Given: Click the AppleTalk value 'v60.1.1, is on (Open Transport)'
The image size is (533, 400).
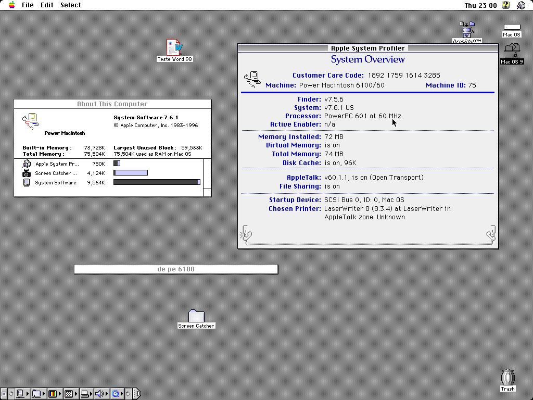Looking at the screenshot, I should coord(374,178).
